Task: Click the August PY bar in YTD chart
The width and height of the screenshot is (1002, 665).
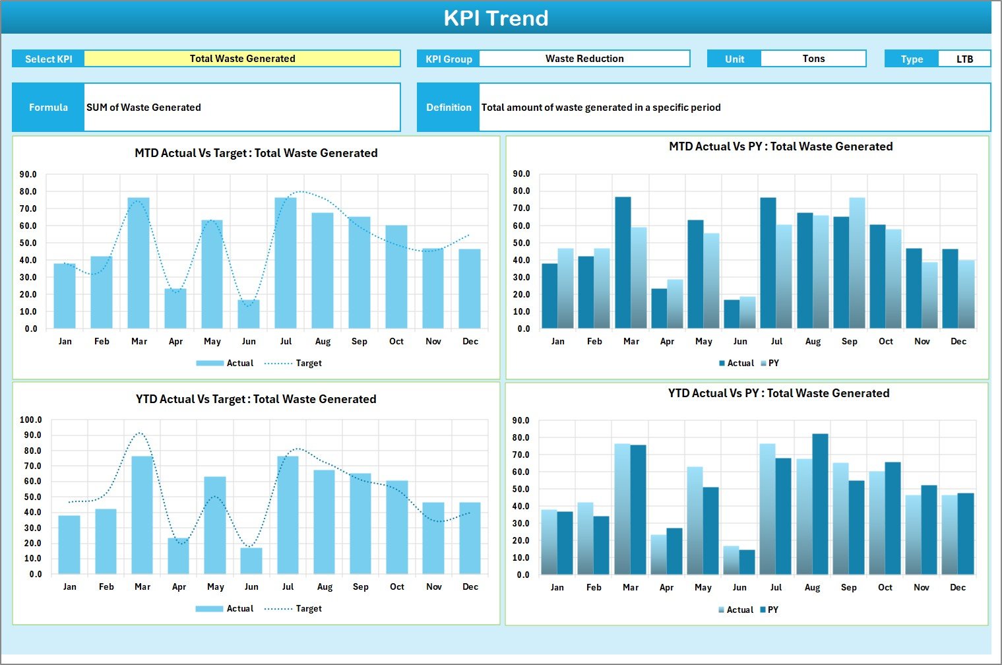Action: click(820, 501)
